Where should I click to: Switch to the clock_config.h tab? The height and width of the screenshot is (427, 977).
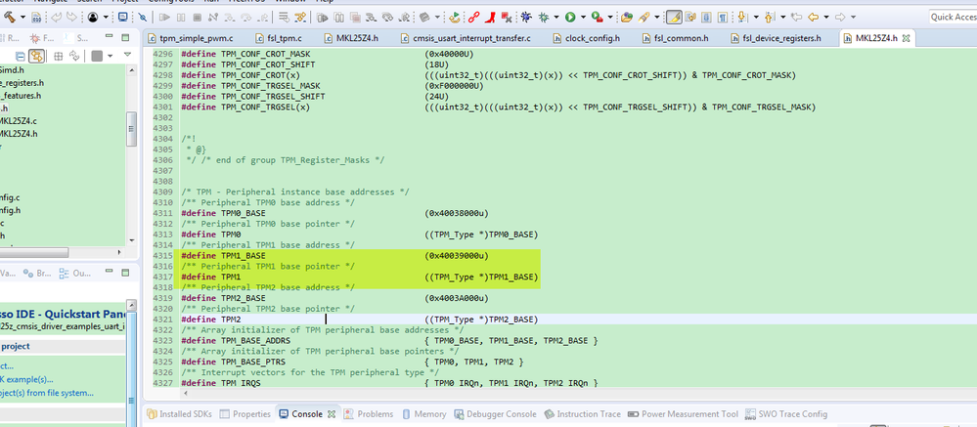[x=587, y=38]
